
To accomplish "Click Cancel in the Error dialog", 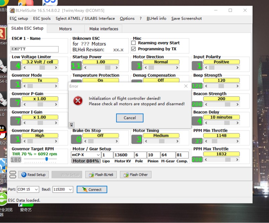I will pos(130,118).
